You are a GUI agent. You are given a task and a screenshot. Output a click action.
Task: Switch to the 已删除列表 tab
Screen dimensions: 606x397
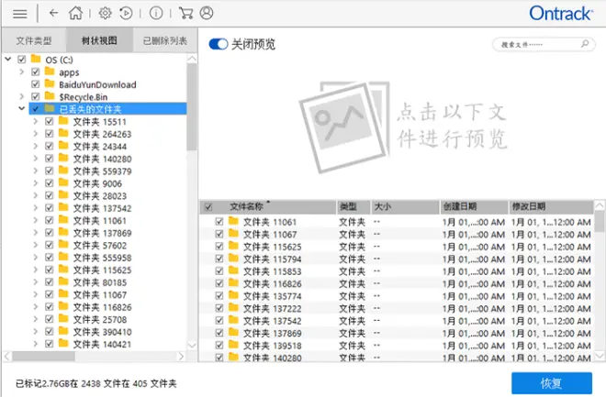[165, 40]
